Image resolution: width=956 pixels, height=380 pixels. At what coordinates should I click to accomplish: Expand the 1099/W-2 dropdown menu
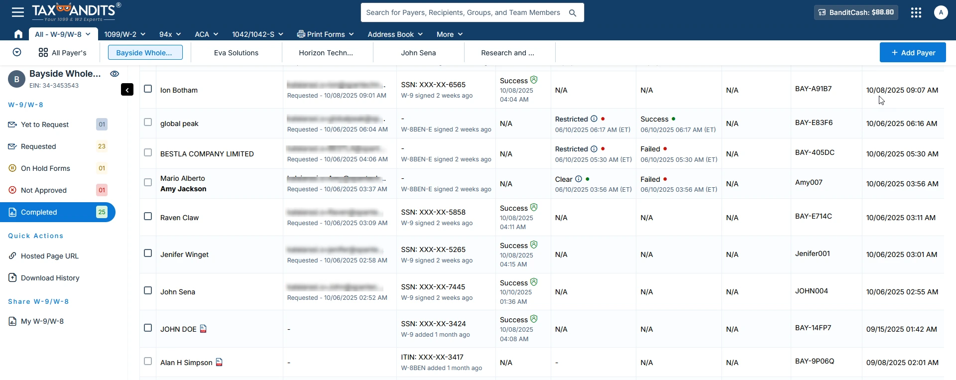[124, 34]
